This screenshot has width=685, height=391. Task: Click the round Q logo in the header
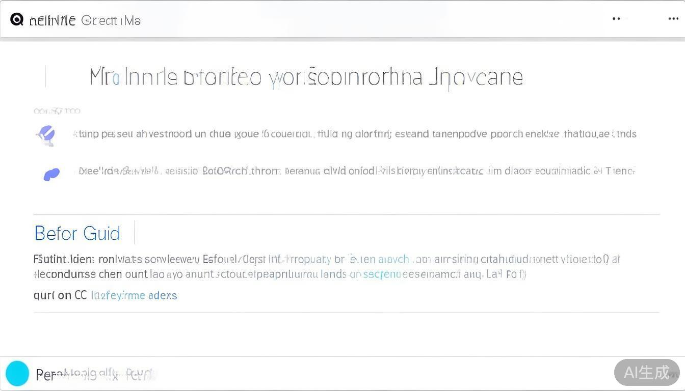[x=17, y=20]
